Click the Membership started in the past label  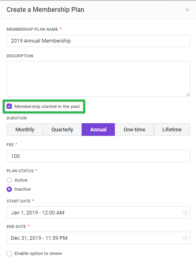tap(47, 106)
